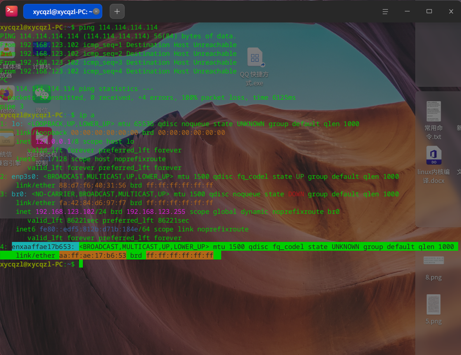Click the 'enp3s0:' interface name
The height and width of the screenshot is (355, 461).
[26, 177]
